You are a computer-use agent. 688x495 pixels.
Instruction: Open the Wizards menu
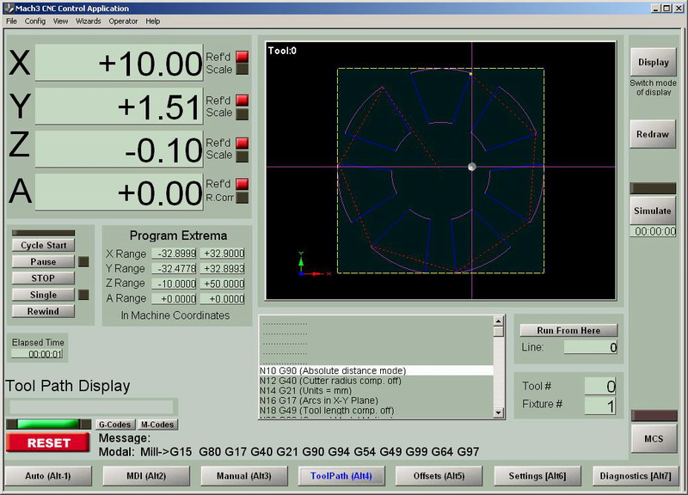pyautogui.click(x=89, y=21)
